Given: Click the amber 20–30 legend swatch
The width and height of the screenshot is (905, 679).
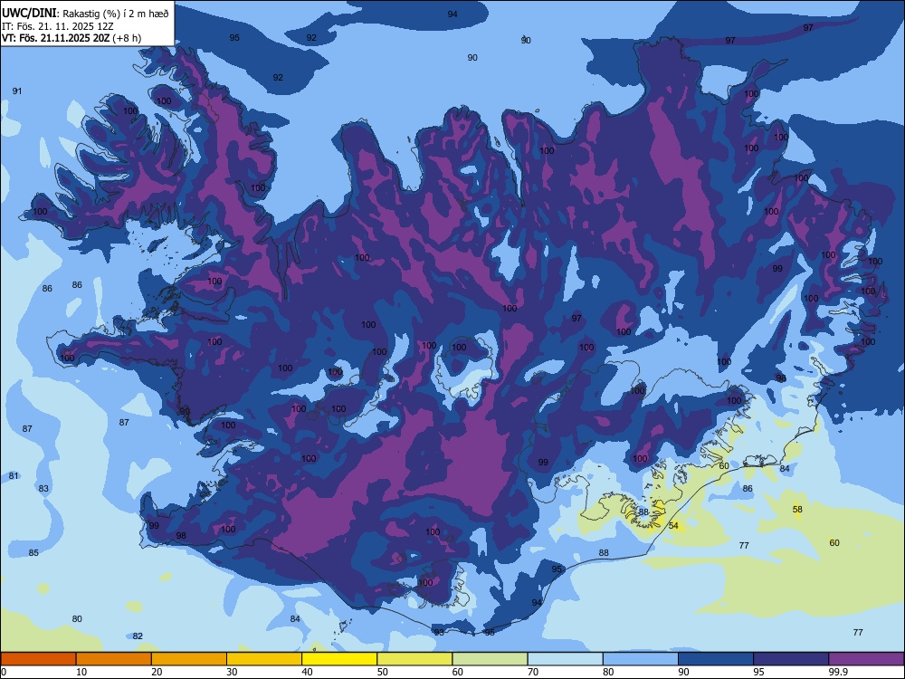Looking at the screenshot, I should [x=189, y=659].
